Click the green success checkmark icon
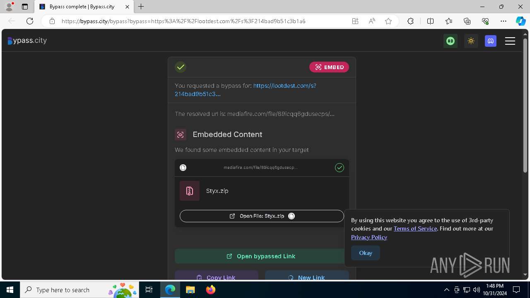Screen dimensions: 530x298 [x=180, y=67]
